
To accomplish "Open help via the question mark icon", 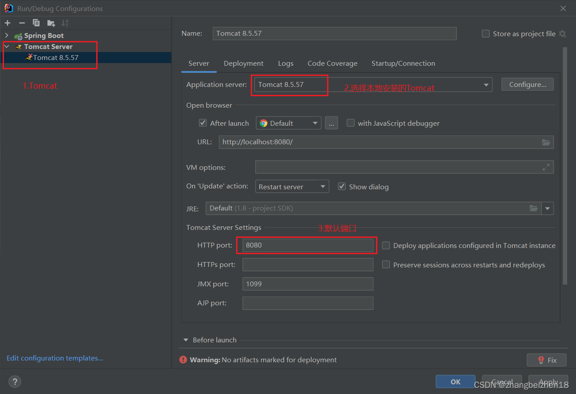I will 15,381.
